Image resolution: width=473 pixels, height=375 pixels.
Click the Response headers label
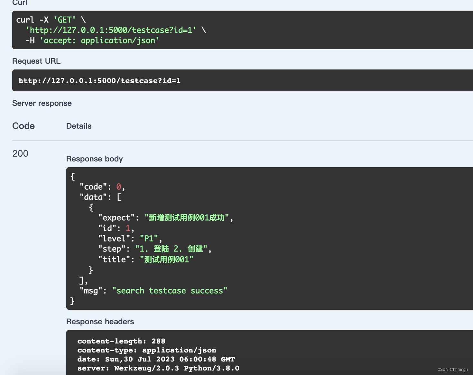100,322
